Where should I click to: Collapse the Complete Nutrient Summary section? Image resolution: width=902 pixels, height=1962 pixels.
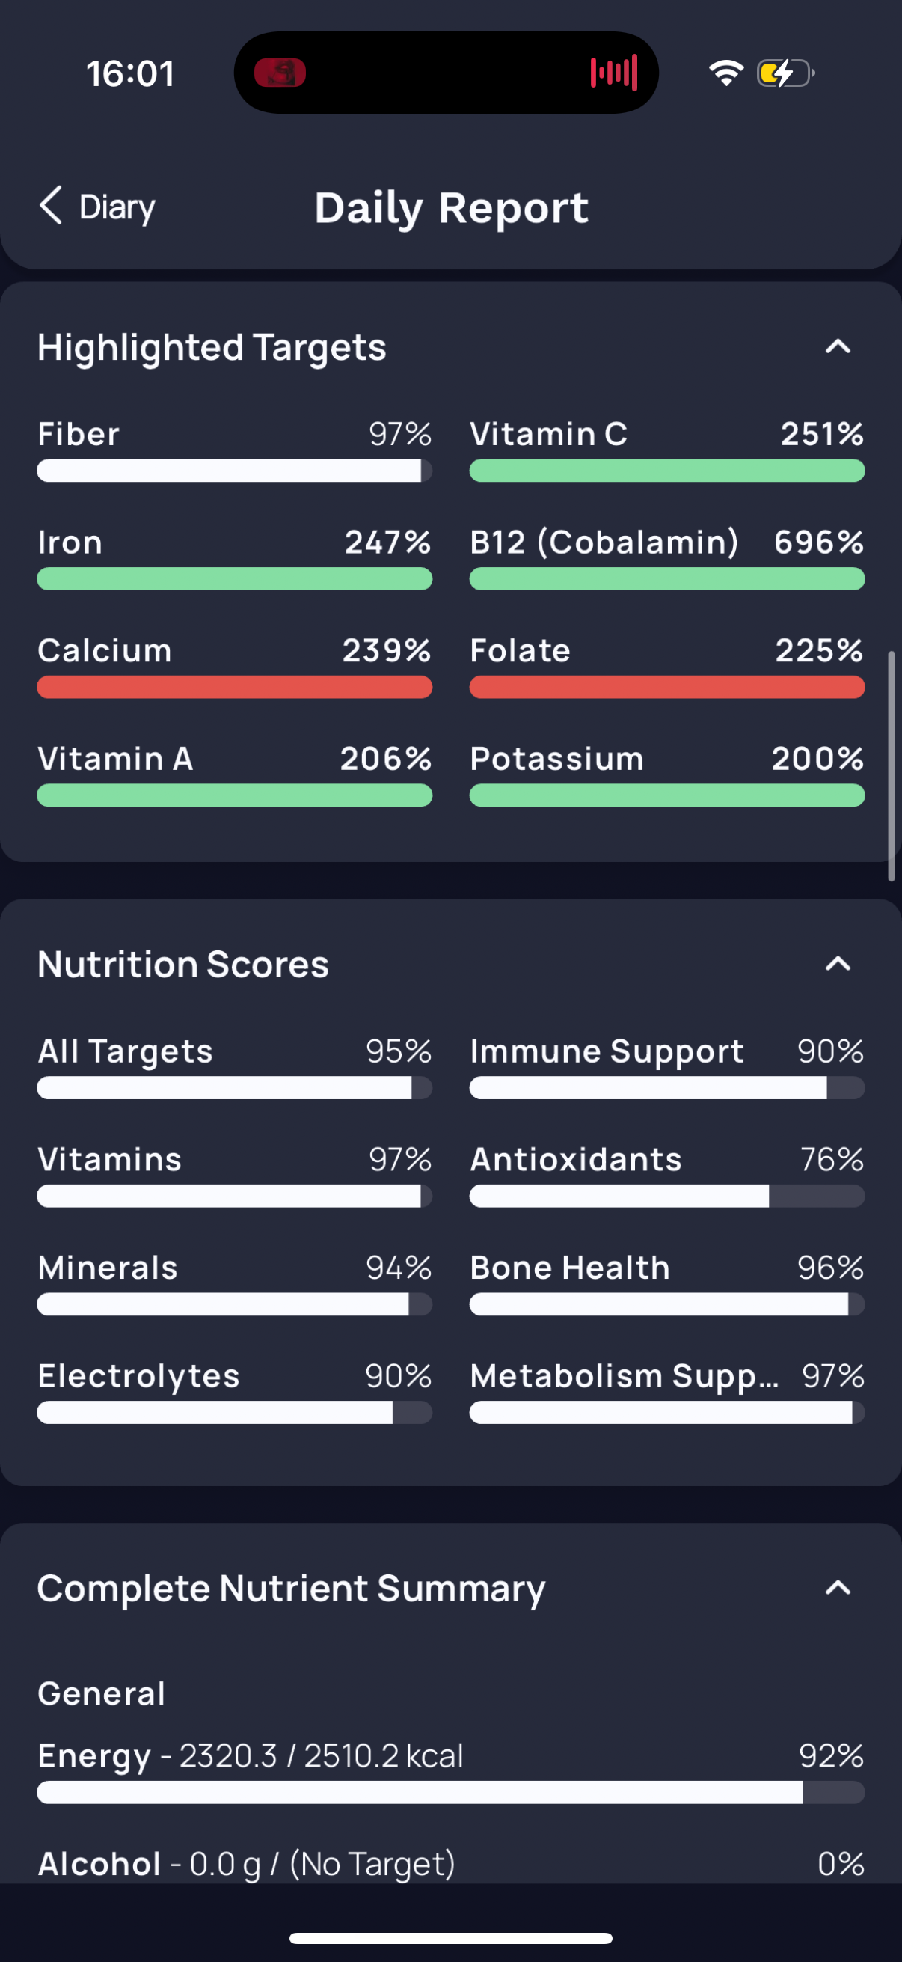point(837,1588)
